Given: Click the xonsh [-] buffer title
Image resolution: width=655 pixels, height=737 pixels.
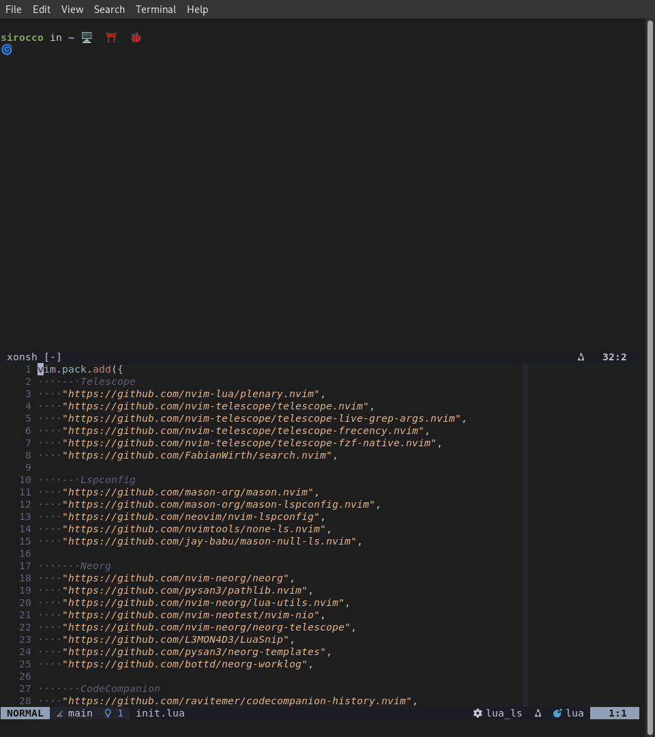Looking at the screenshot, I should click(x=34, y=357).
